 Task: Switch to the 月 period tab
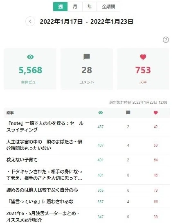pyautogui.click(x=75, y=7)
